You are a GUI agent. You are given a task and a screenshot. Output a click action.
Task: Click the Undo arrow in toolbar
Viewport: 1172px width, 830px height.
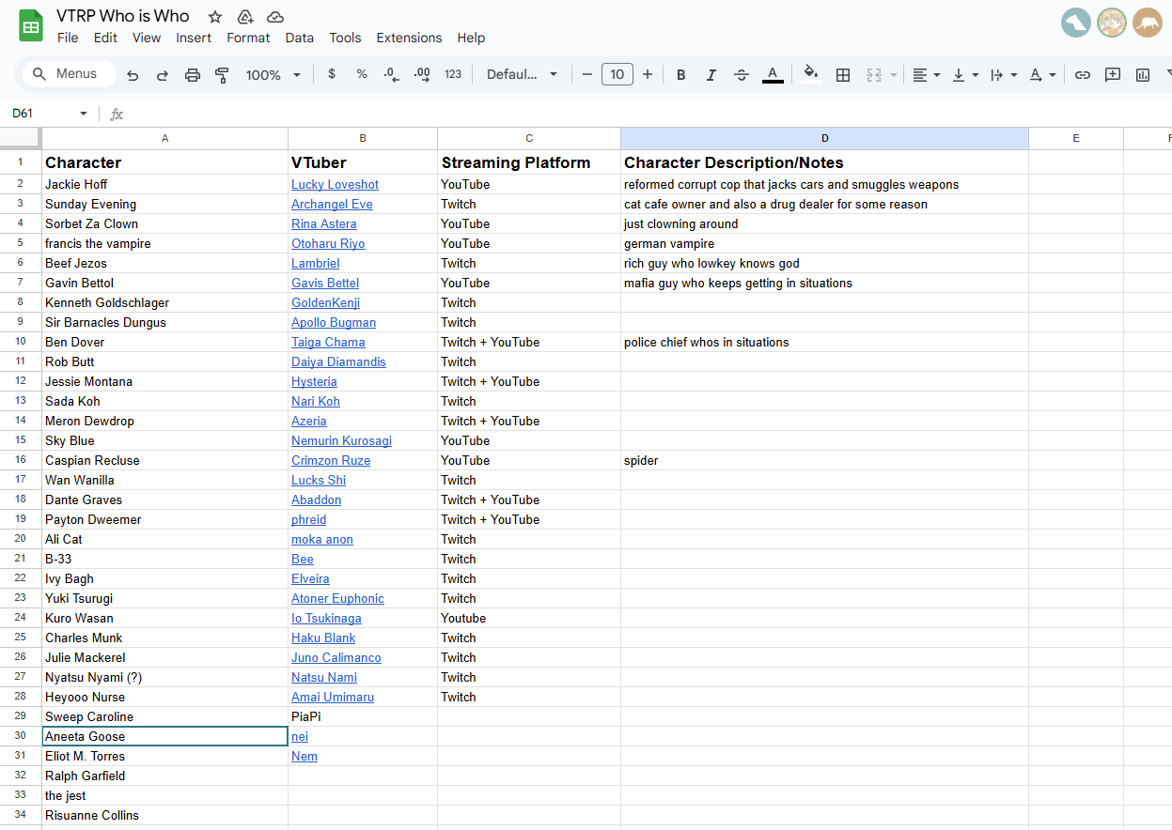[x=133, y=75]
